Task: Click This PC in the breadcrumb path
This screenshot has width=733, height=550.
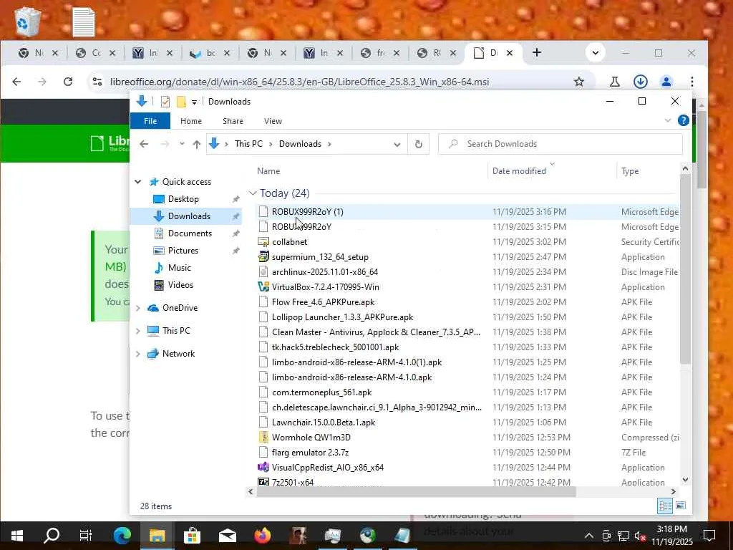Action: click(248, 144)
